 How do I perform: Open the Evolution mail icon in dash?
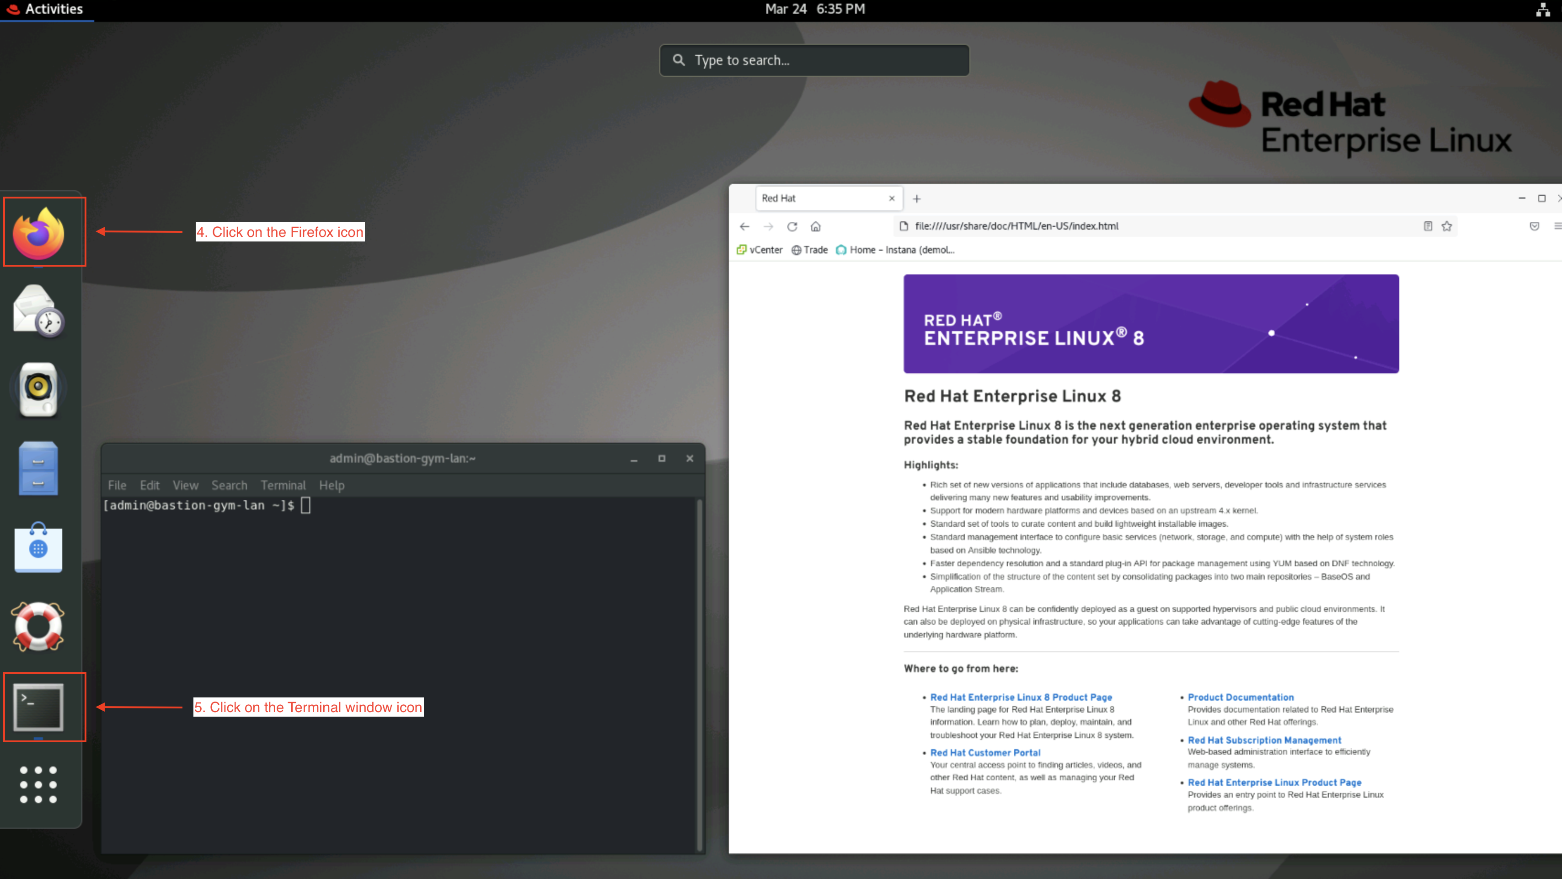pos(39,311)
